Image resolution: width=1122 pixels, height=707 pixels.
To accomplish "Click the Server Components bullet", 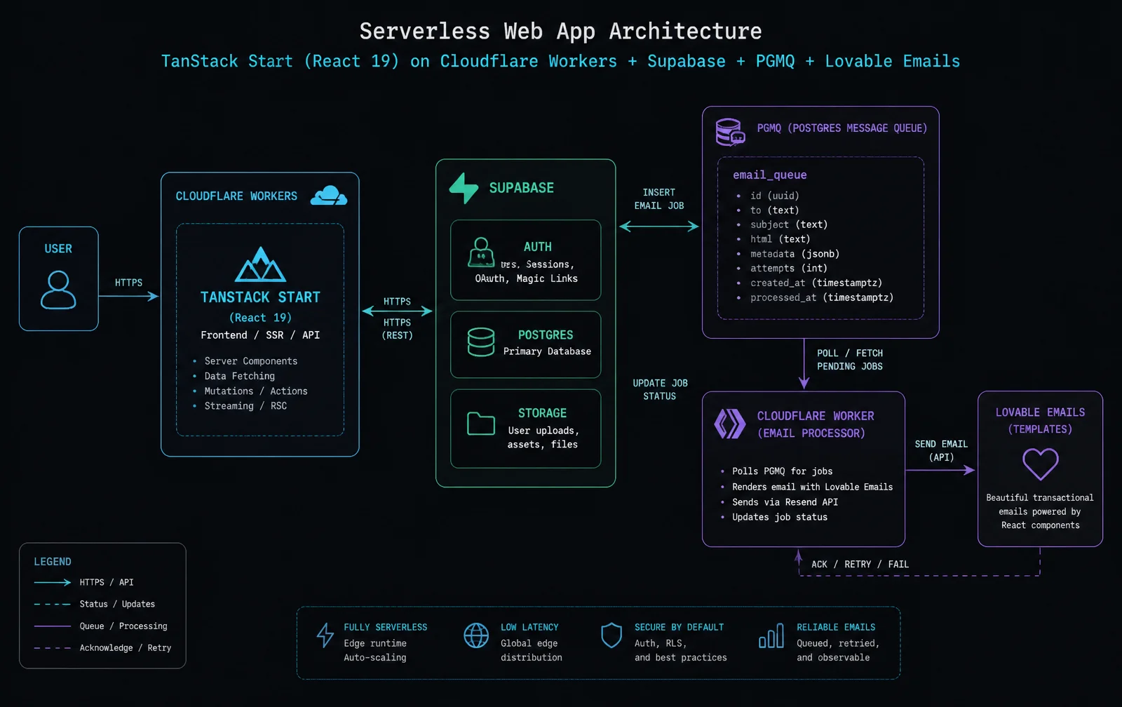I will click(x=251, y=361).
